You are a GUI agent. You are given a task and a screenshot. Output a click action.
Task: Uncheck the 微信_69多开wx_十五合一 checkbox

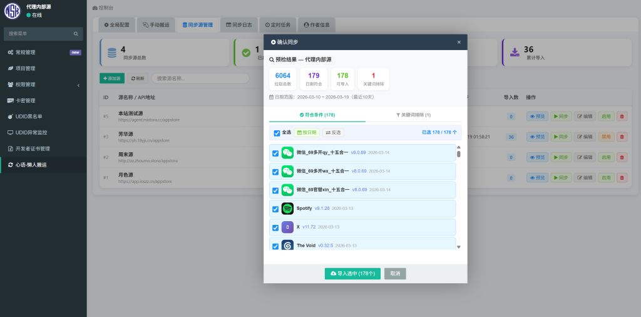276,172
